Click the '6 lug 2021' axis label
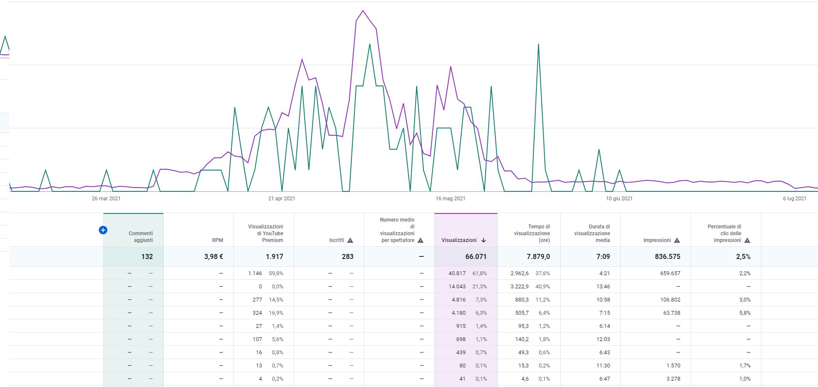Screen dimensions: 818x387 (x=795, y=199)
